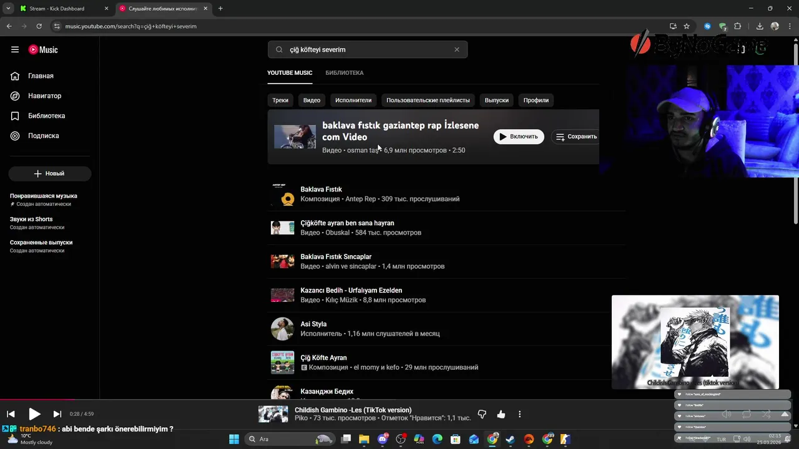This screenshot has height=449, width=799.
Task: Filter by Пользовательские плейлисты chip
Action: 428,100
